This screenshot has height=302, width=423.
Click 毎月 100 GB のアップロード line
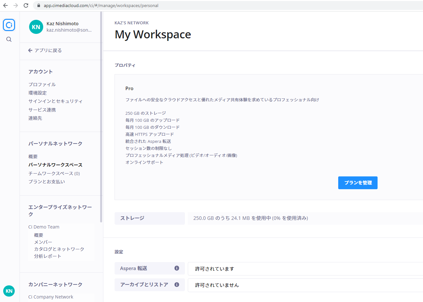tap(152, 120)
